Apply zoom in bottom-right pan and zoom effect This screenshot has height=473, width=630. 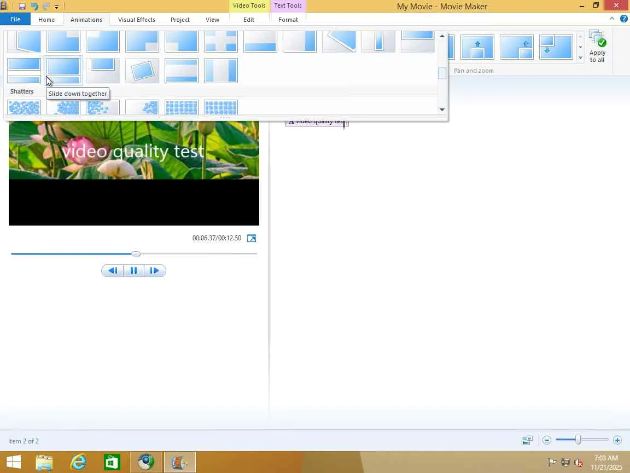[517, 47]
